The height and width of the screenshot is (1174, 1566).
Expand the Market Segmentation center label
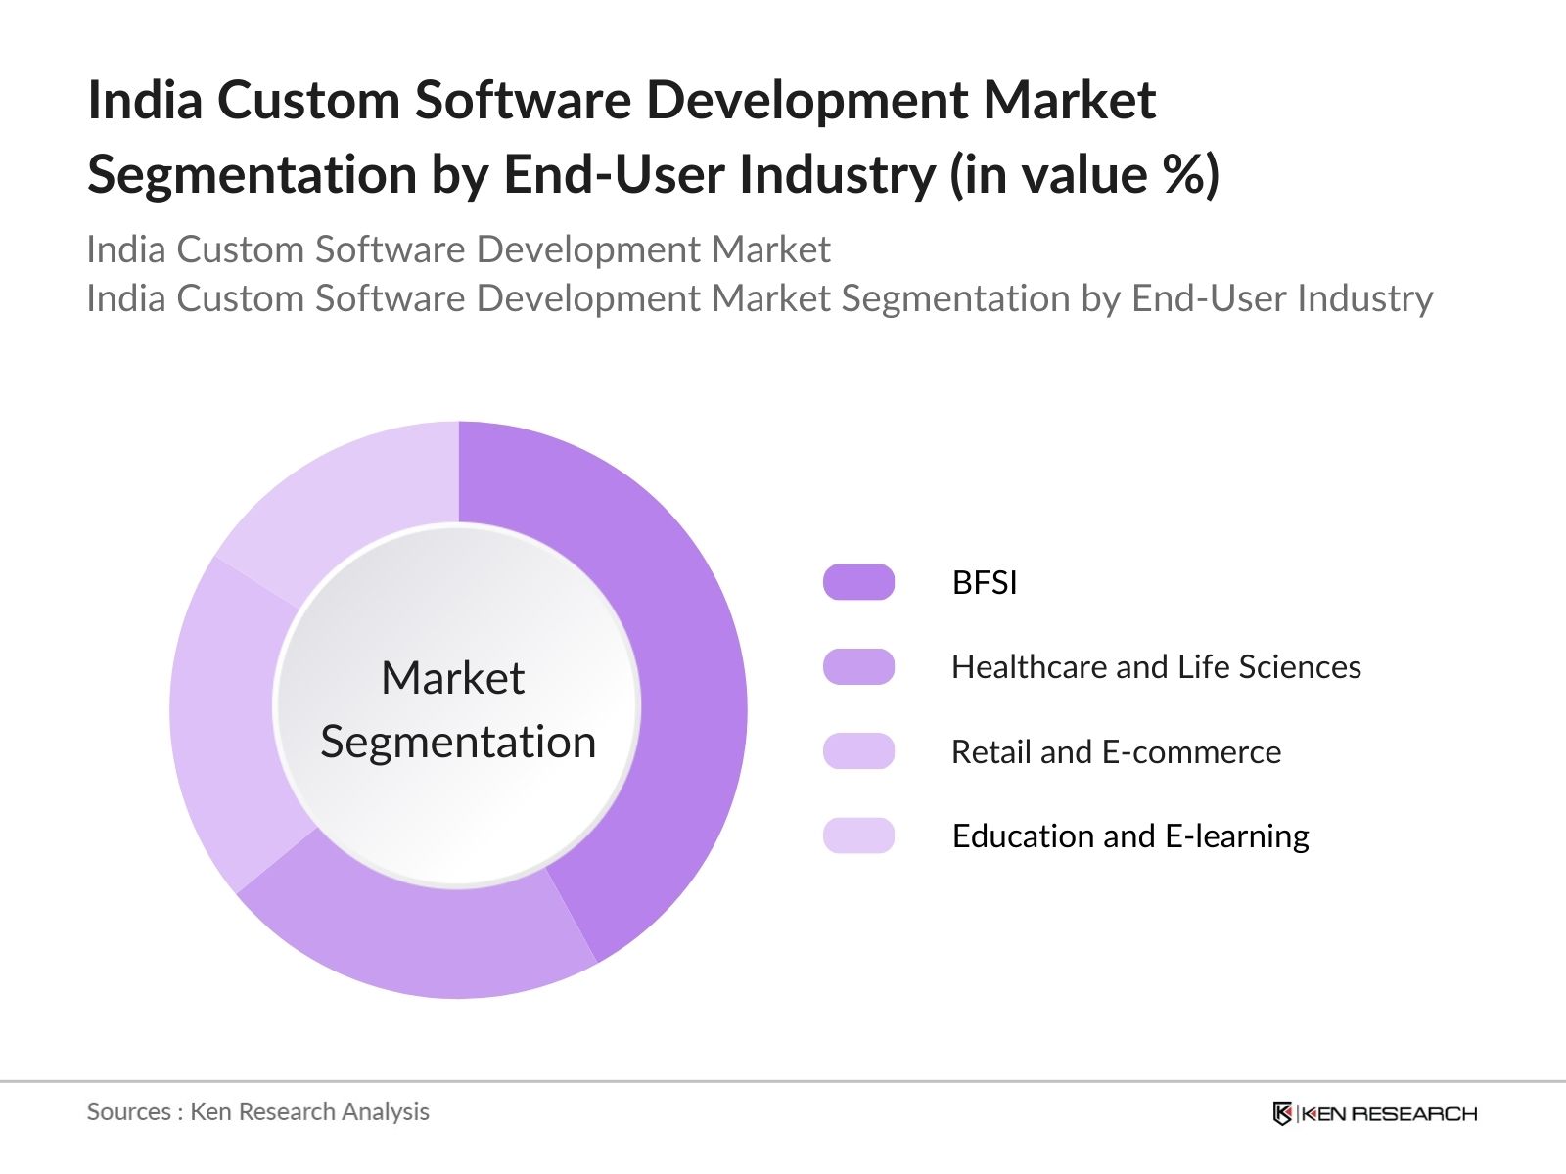click(x=460, y=706)
